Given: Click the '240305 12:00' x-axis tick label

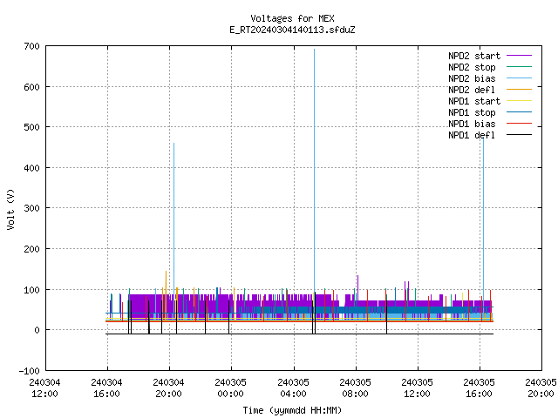Looking at the screenshot, I should click(x=417, y=388).
